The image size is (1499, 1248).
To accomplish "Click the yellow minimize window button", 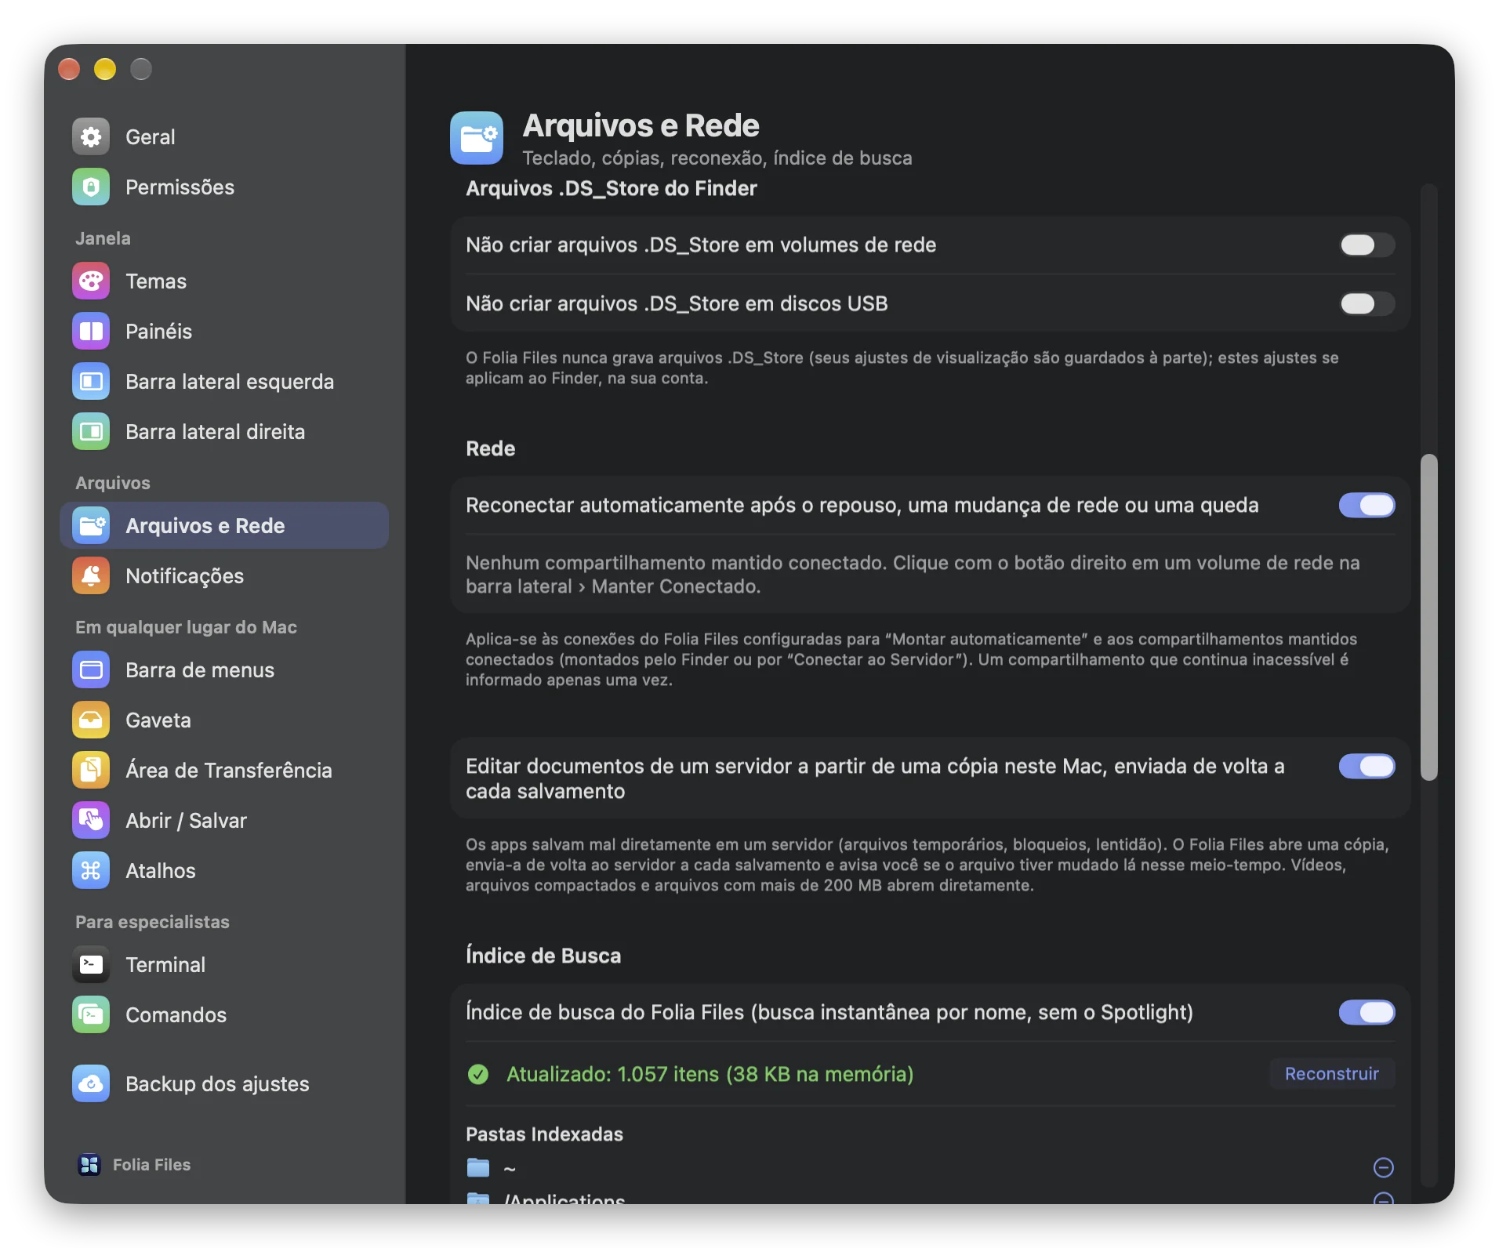I will (x=105, y=70).
